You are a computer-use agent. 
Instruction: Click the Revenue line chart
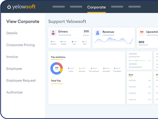click(x=114, y=41)
